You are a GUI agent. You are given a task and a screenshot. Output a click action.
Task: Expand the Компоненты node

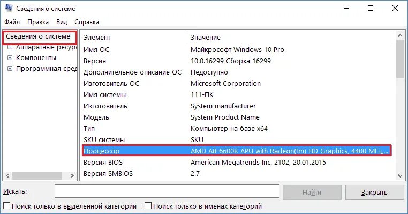pos(10,57)
